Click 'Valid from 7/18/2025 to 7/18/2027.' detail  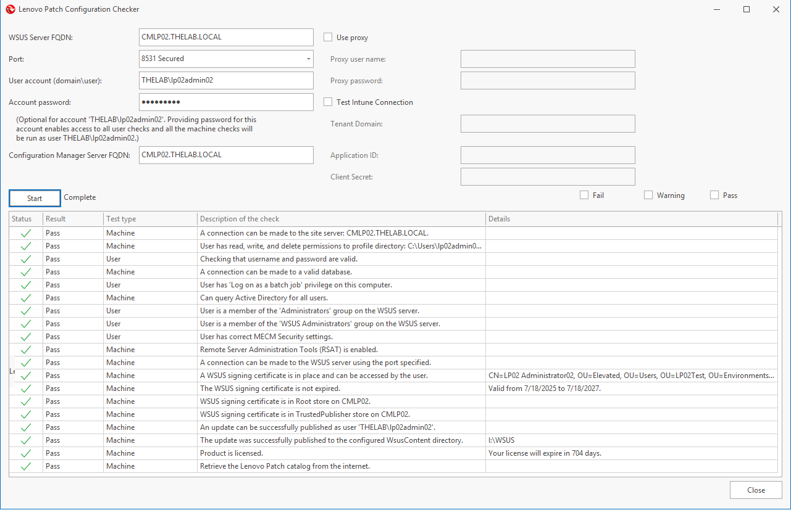point(545,389)
